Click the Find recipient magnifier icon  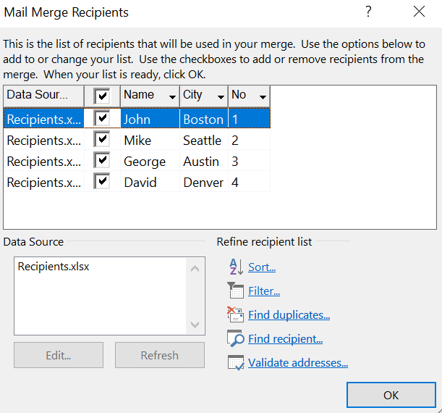[x=236, y=338]
